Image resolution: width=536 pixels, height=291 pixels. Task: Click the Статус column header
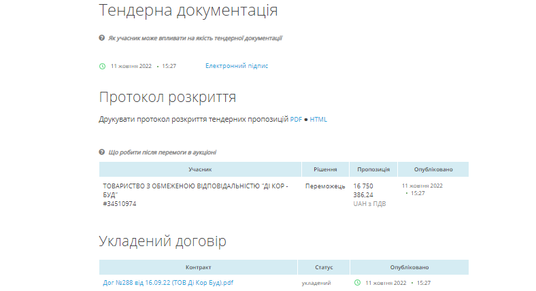coord(324,267)
